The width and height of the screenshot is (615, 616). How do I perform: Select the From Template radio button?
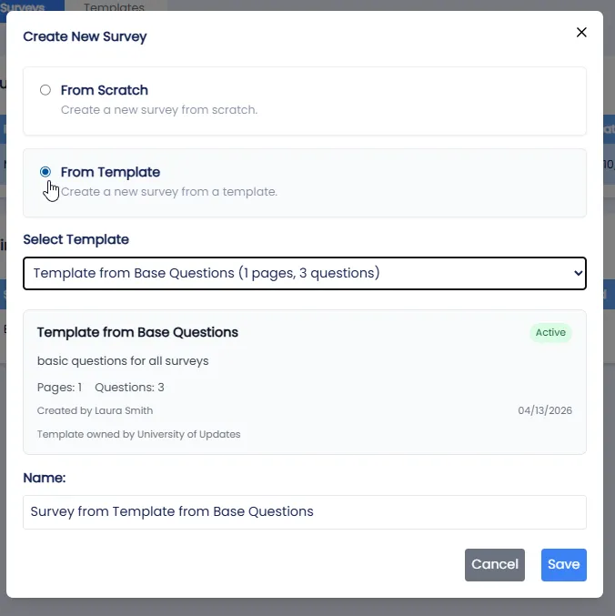point(45,172)
